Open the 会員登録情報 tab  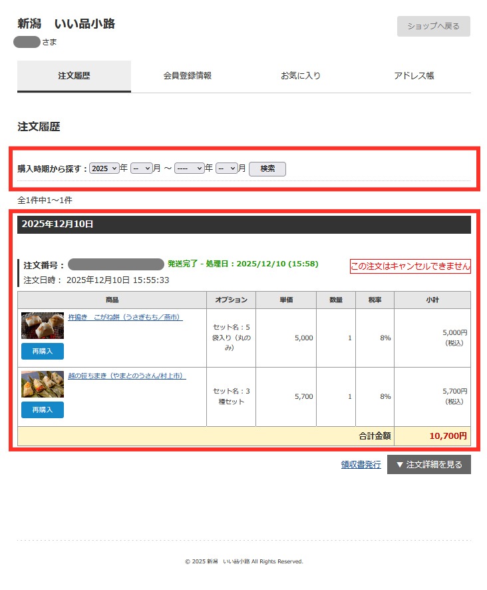(x=188, y=76)
